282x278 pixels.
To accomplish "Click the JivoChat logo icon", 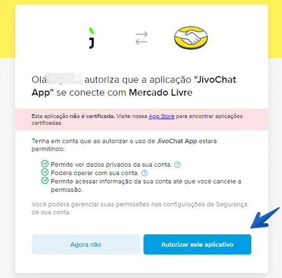I will coord(92,38).
